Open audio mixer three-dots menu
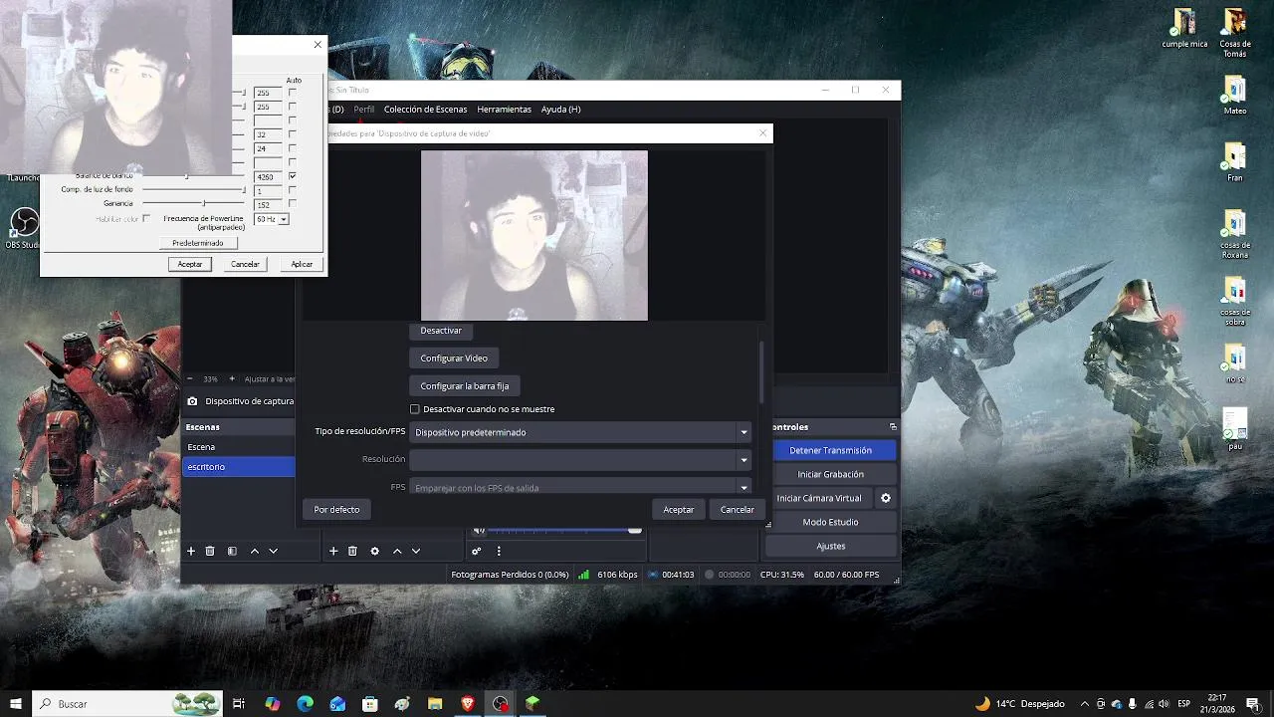The height and width of the screenshot is (717, 1274). pyautogui.click(x=499, y=551)
